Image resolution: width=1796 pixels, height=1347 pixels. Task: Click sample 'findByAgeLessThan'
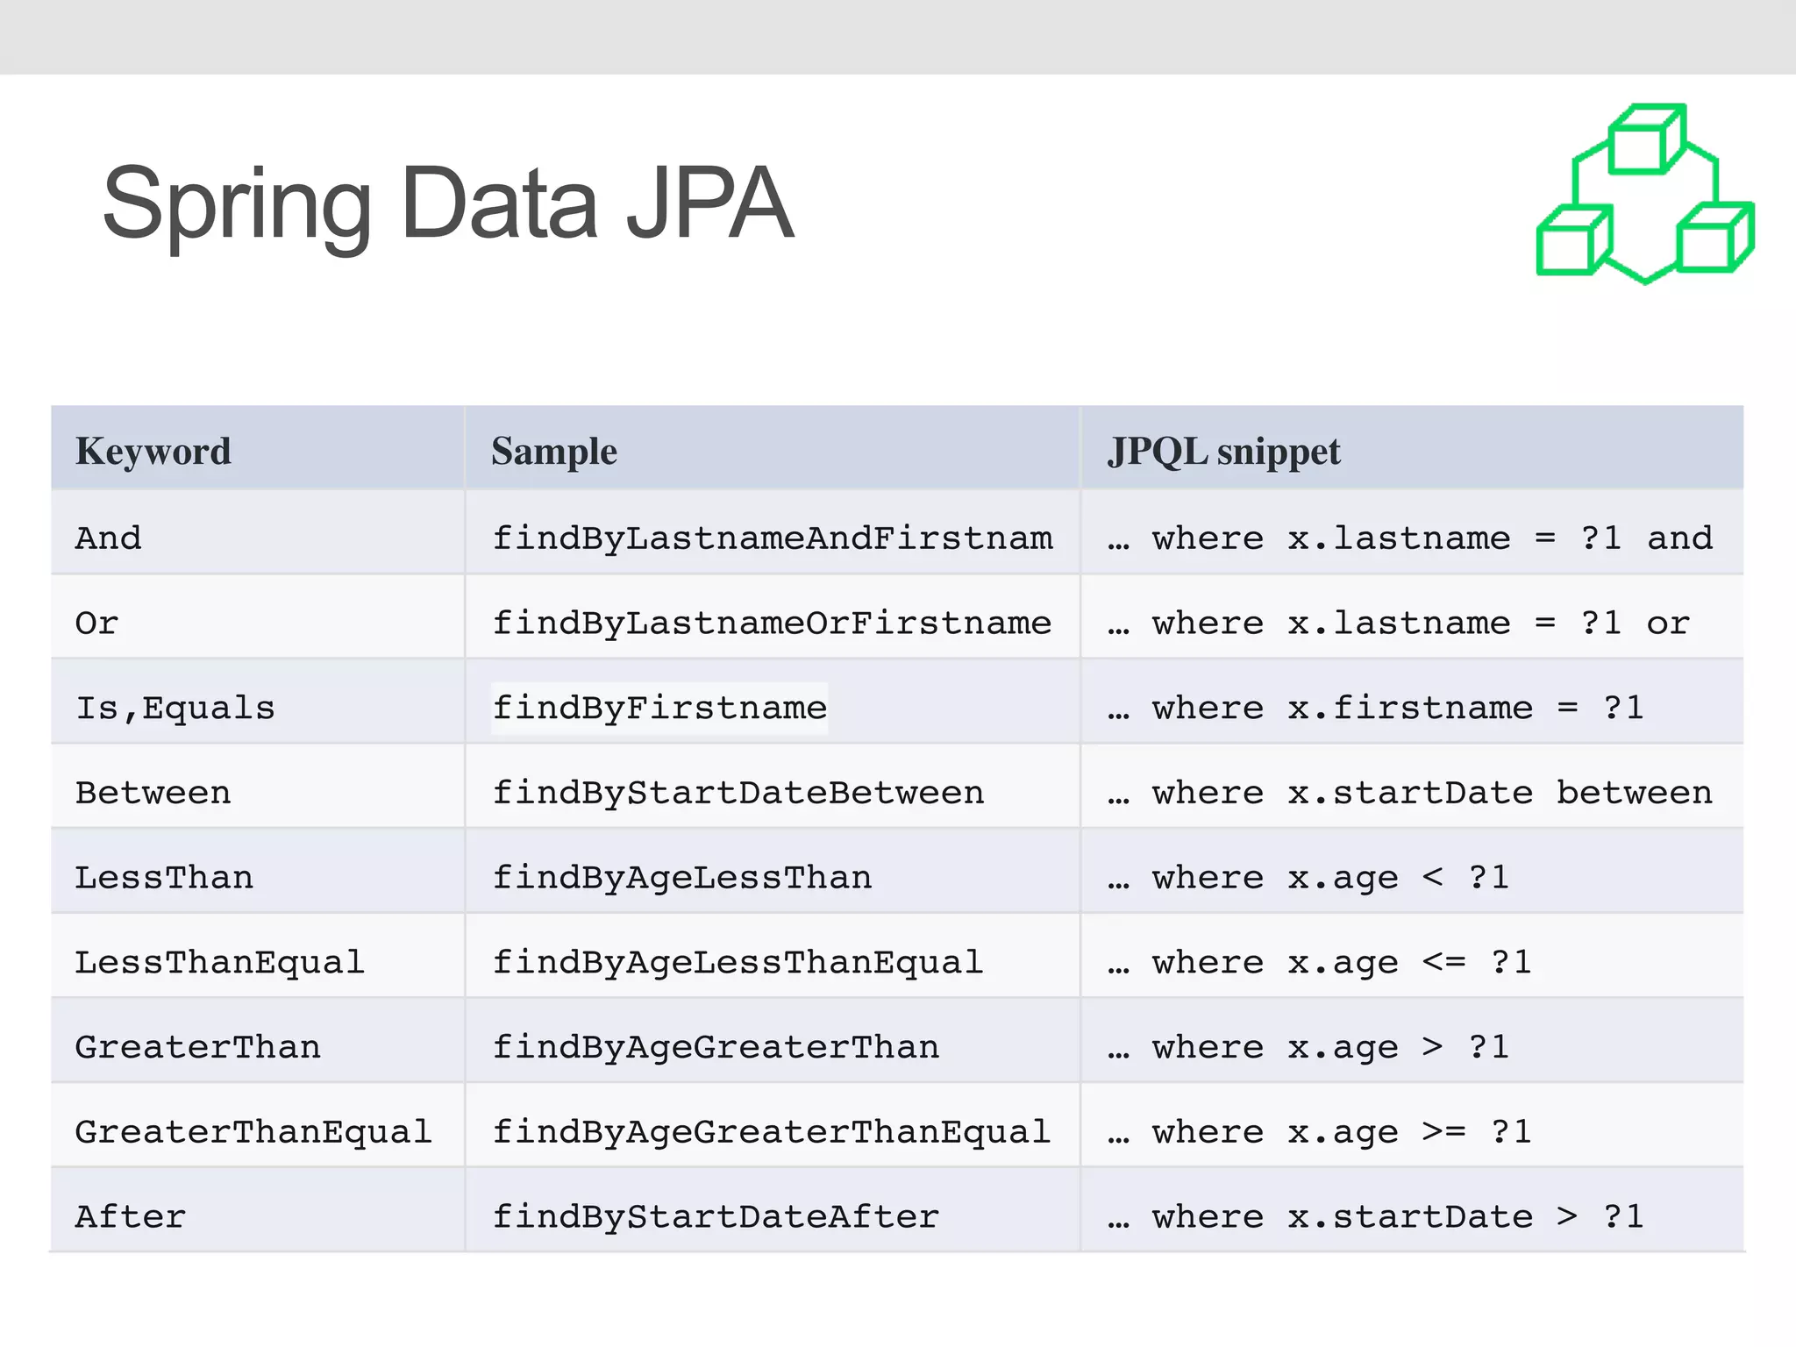682,877
